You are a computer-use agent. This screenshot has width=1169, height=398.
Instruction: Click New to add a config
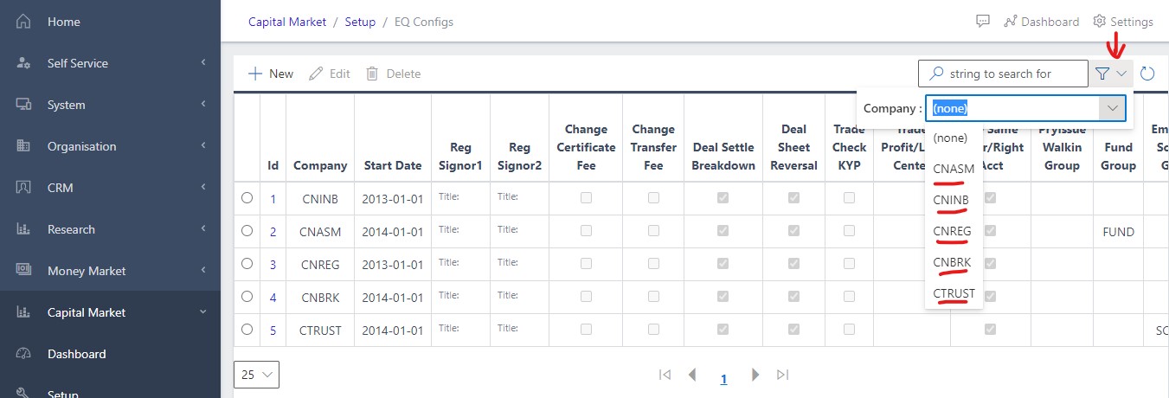pos(271,74)
